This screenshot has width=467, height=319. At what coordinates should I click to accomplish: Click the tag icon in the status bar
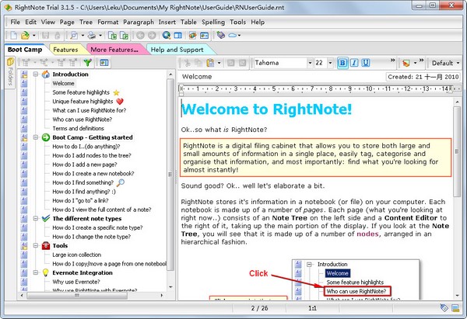pyautogui.click(x=444, y=307)
